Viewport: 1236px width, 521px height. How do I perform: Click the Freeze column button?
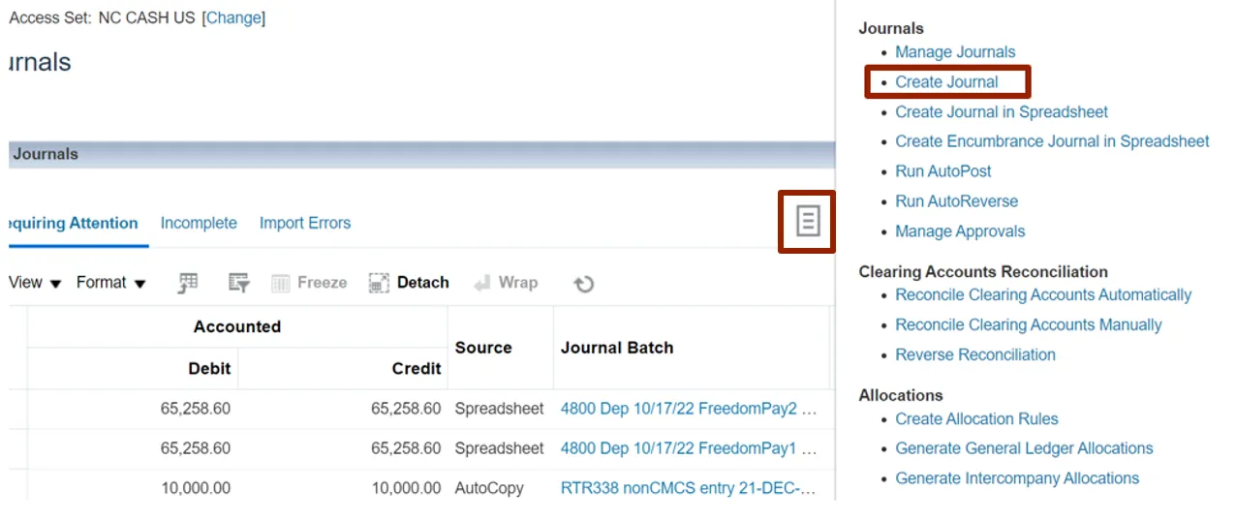click(309, 283)
